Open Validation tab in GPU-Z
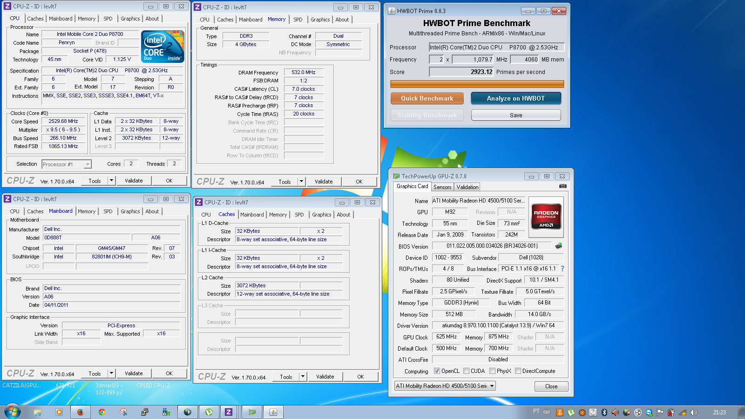 click(467, 187)
